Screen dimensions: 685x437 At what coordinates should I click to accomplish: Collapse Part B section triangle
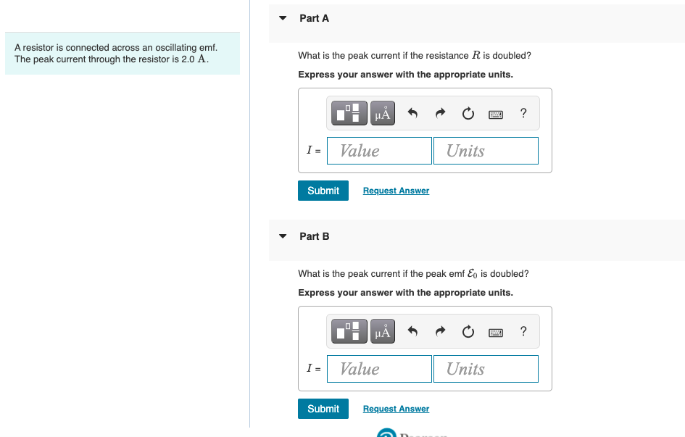click(283, 236)
